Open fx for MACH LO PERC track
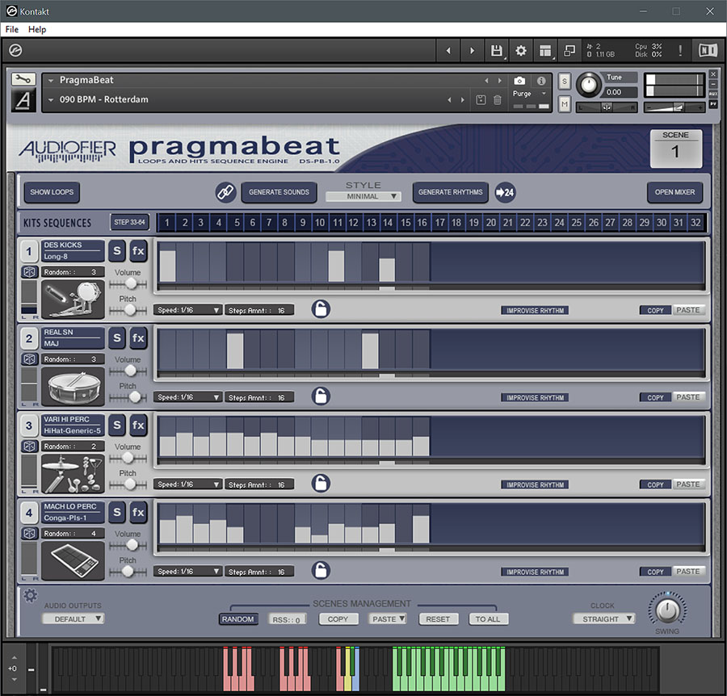This screenshot has height=696, width=727. point(138,512)
